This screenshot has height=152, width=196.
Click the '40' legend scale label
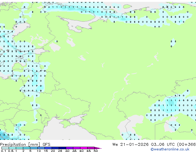(82, 151)
